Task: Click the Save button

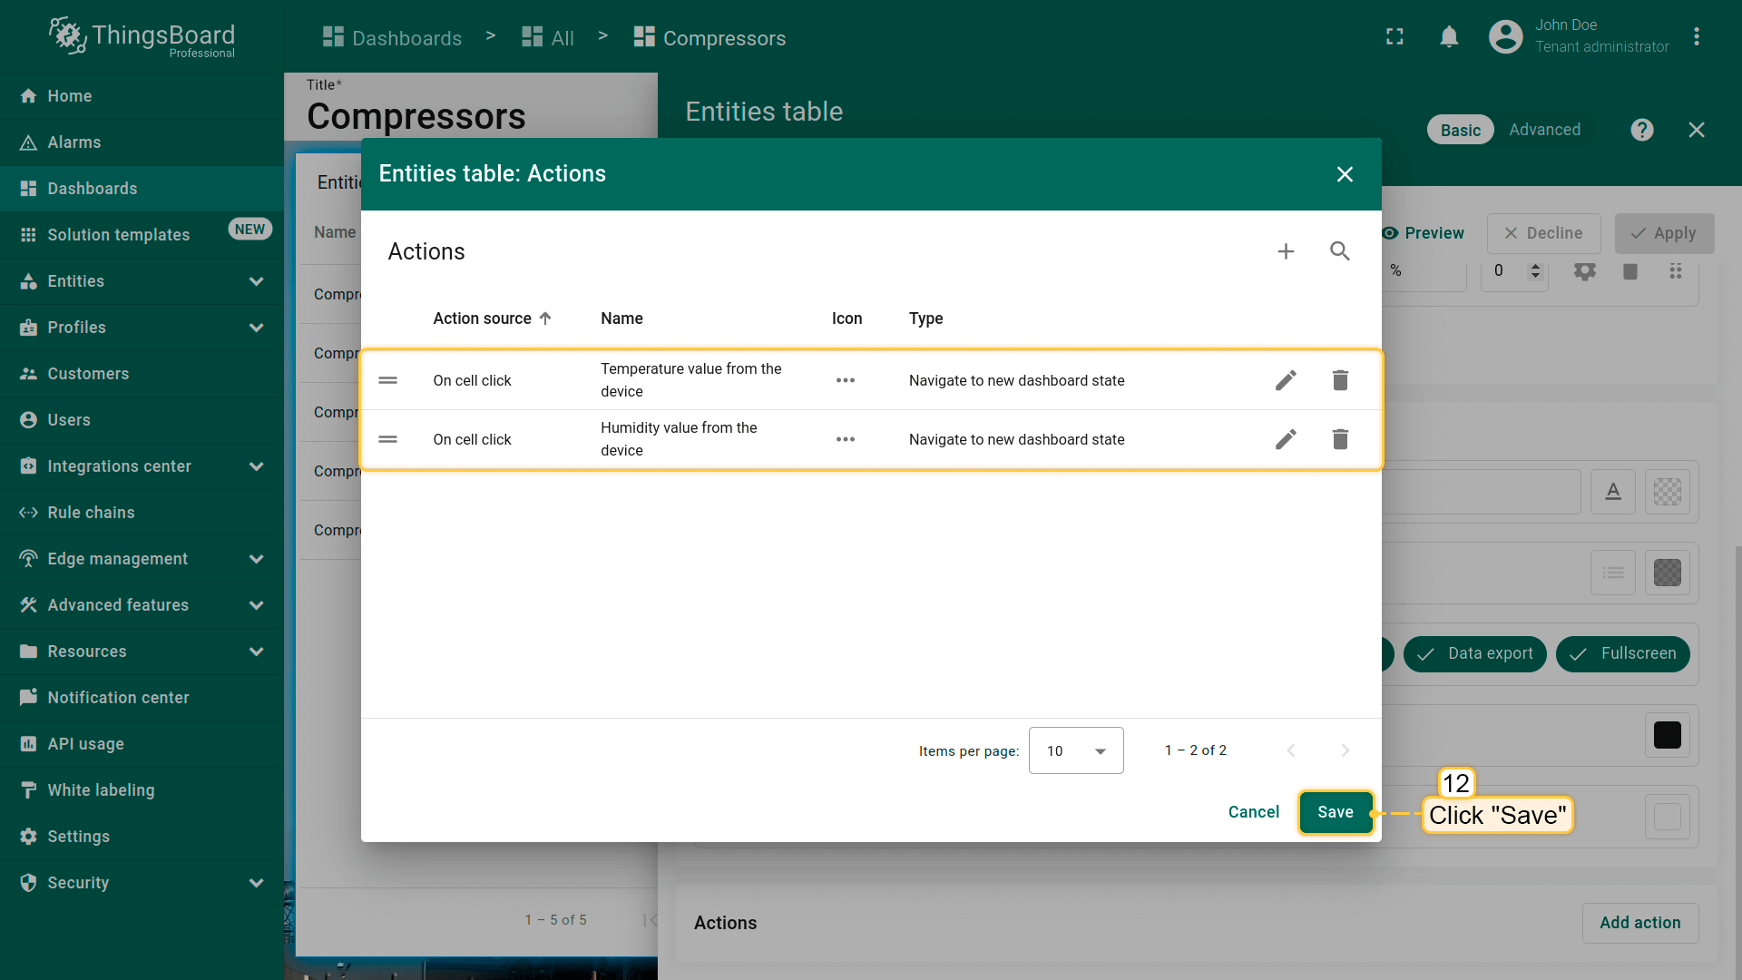Action: click(1335, 812)
